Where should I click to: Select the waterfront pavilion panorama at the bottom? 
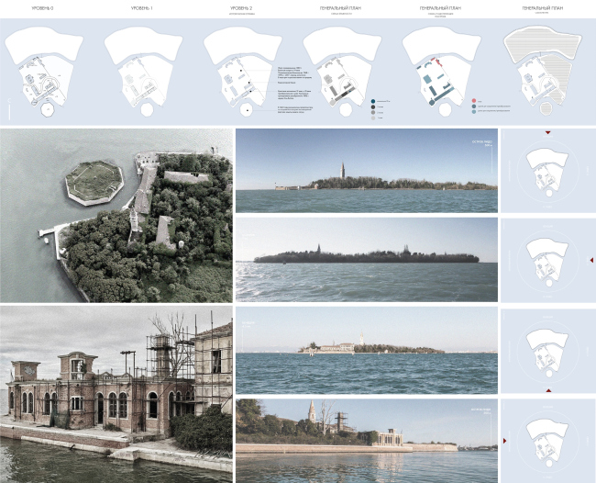(x=366, y=439)
